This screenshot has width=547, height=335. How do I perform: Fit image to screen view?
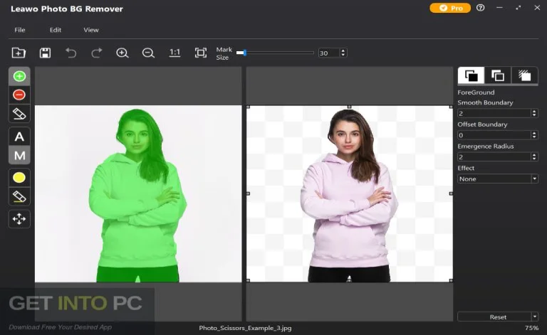point(200,53)
